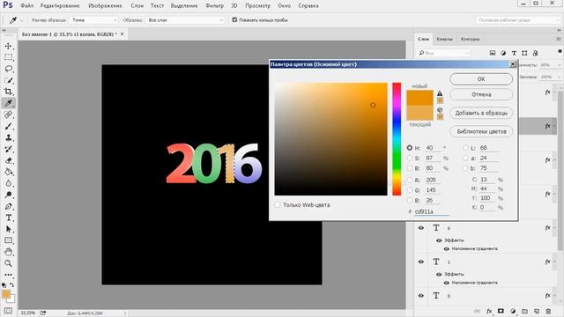Click the current color swatch in picker

419,113
